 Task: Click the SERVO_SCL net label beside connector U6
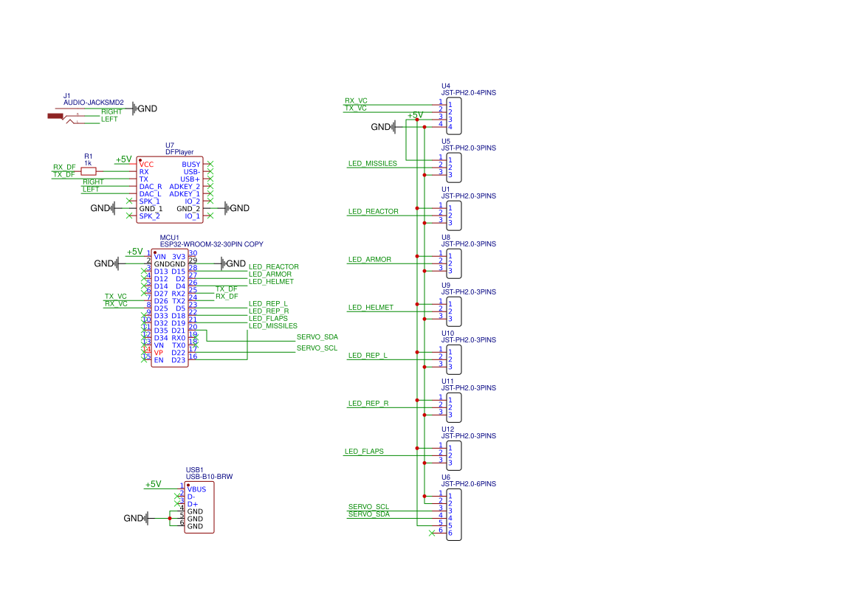coord(369,506)
